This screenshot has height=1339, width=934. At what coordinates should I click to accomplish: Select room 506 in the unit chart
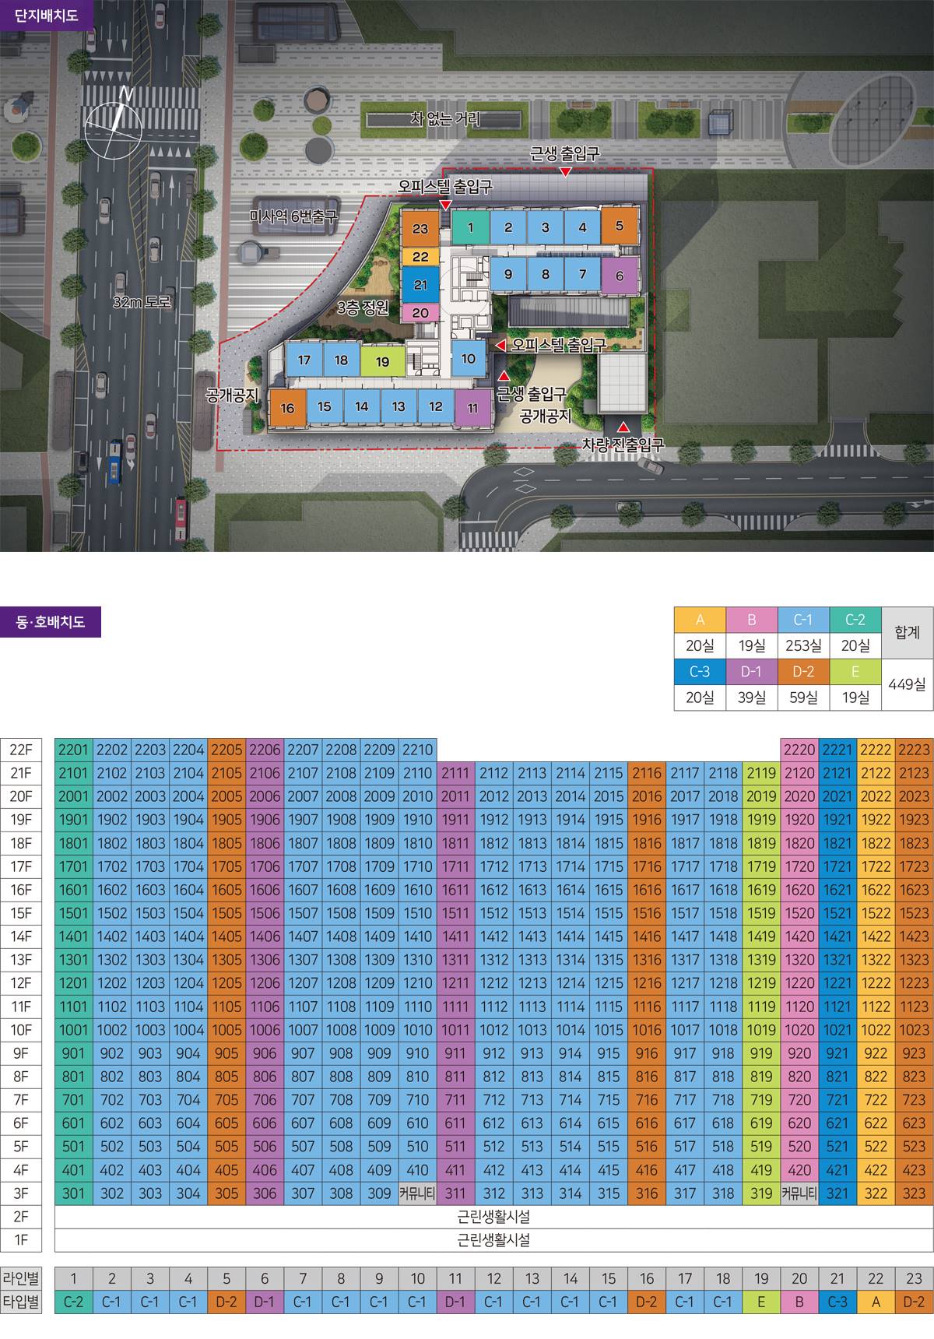[x=265, y=1147]
